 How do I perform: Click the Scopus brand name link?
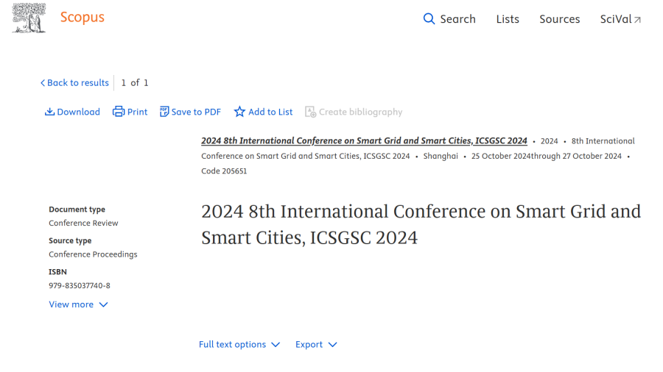click(82, 18)
